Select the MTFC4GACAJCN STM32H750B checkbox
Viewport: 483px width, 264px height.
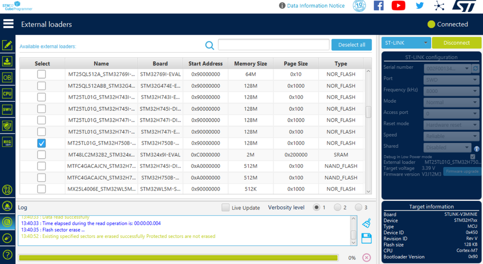click(x=42, y=178)
